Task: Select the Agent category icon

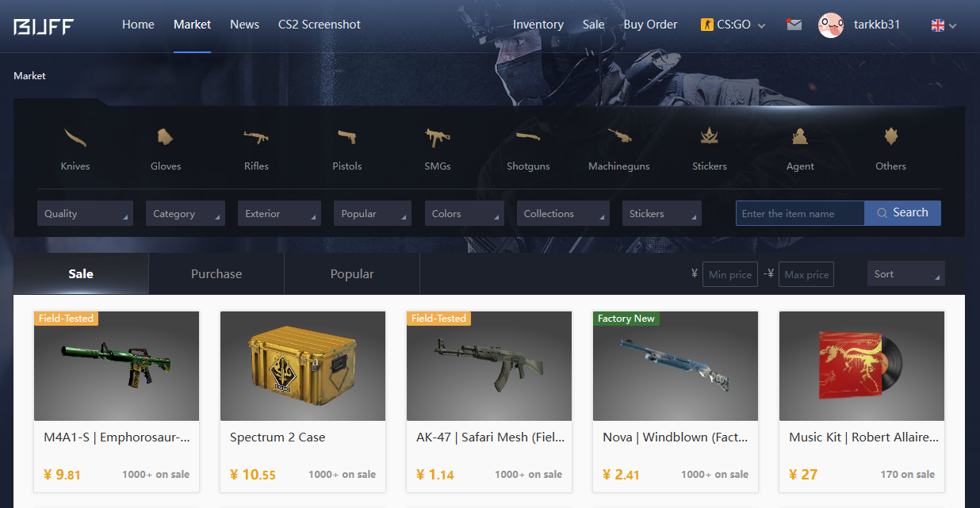Action: [800, 136]
